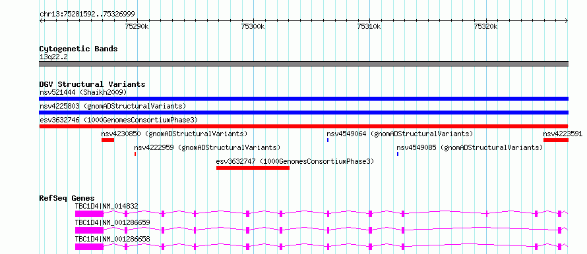Select the esv3632747 red variant bar

coord(253,168)
